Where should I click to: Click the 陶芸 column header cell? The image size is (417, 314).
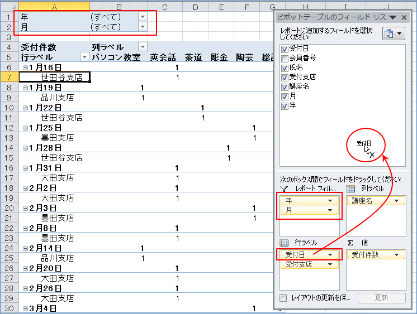pyautogui.click(x=247, y=57)
